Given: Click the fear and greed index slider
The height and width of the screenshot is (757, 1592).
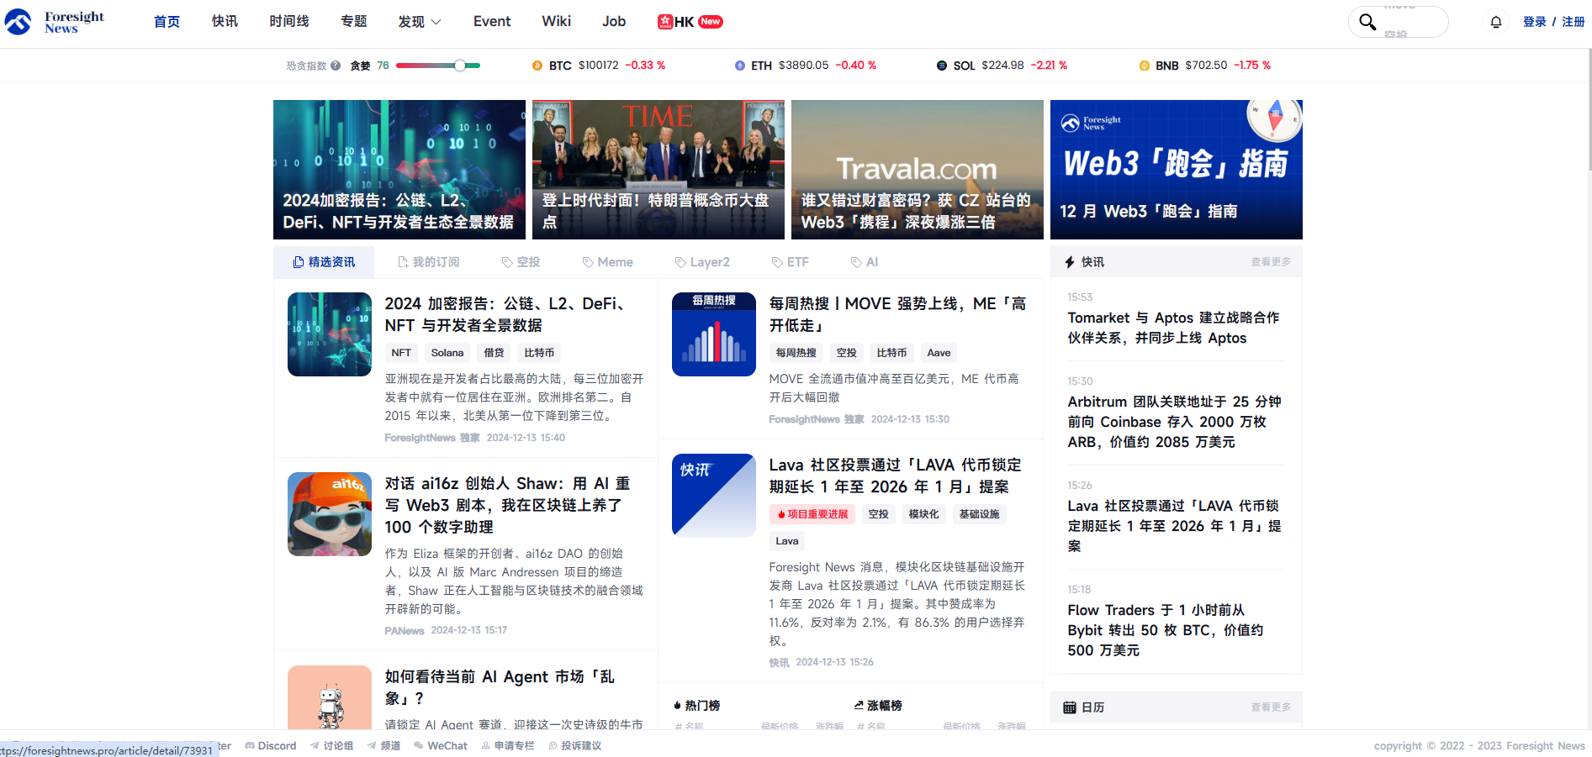Looking at the screenshot, I should 438,66.
